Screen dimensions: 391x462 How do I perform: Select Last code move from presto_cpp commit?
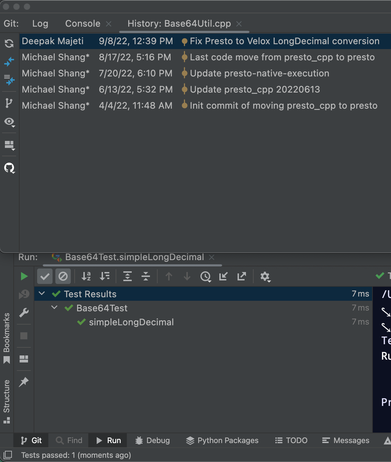point(282,57)
